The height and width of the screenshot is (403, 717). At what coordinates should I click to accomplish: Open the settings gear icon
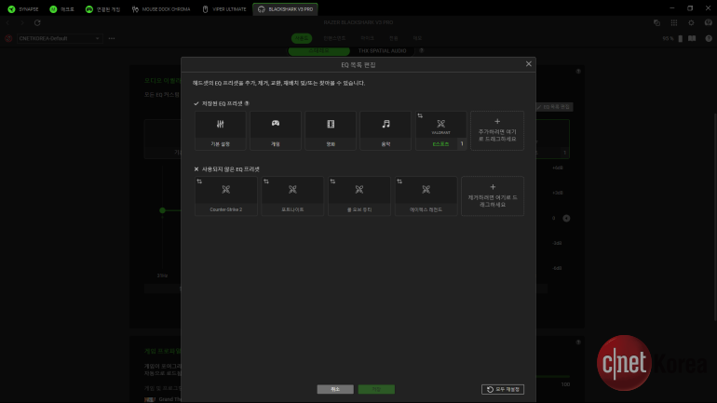(691, 22)
